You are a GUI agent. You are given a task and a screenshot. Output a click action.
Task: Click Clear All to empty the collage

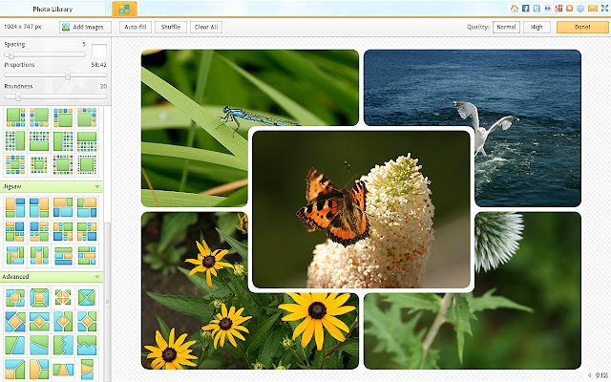(206, 27)
